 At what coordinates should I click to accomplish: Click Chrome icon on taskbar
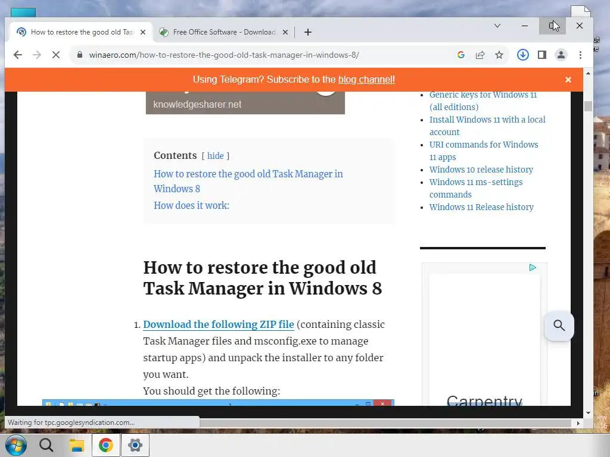tap(106, 445)
